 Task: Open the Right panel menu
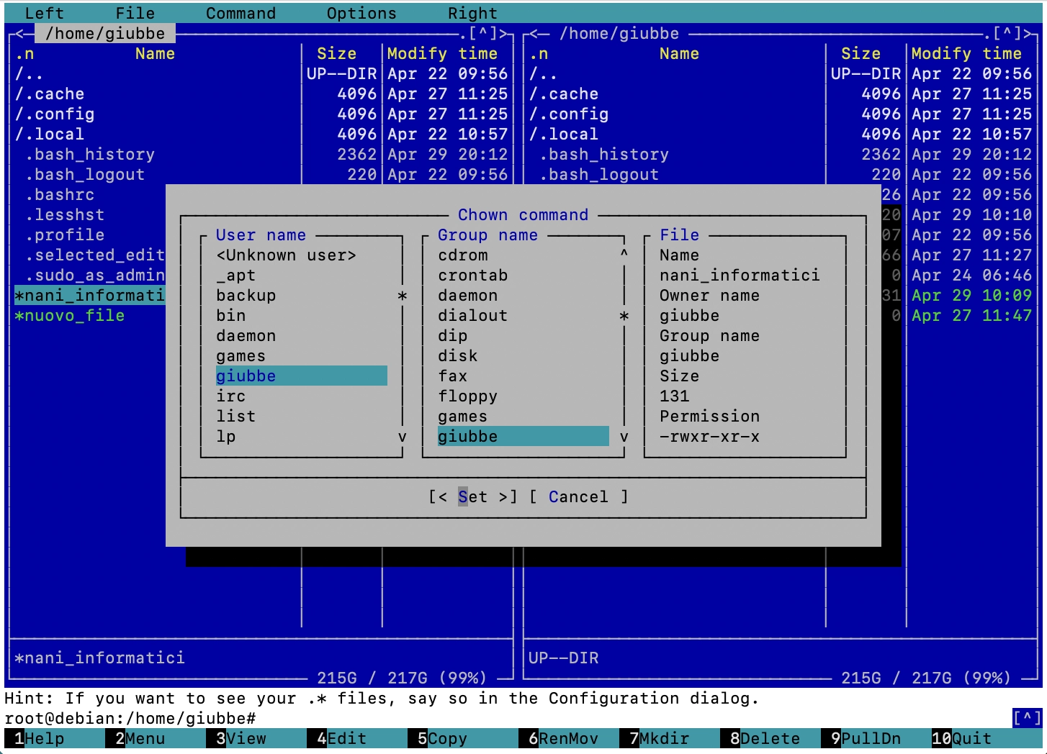(472, 12)
